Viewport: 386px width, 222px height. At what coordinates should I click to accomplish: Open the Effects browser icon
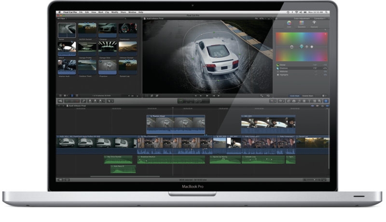289,101
